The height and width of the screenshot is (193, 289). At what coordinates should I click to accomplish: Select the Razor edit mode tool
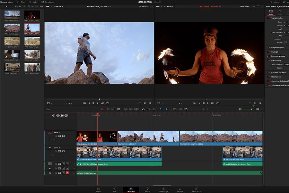click(x=119, y=109)
